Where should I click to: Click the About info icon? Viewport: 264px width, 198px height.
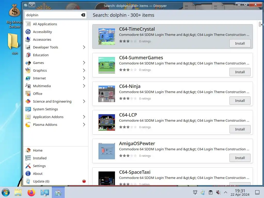(x=28, y=174)
